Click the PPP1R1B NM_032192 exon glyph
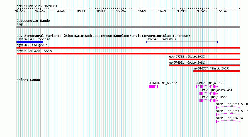Screen dimensions: 248x137 click(x=207, y=86)
